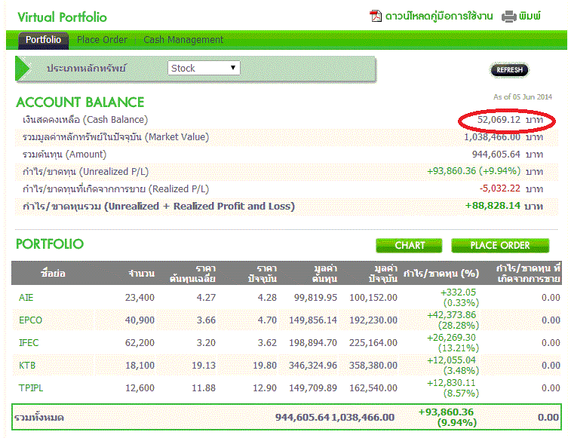Click total profit value +88,828.14
This screenshot has height=438, width=568.
(493, 206)
